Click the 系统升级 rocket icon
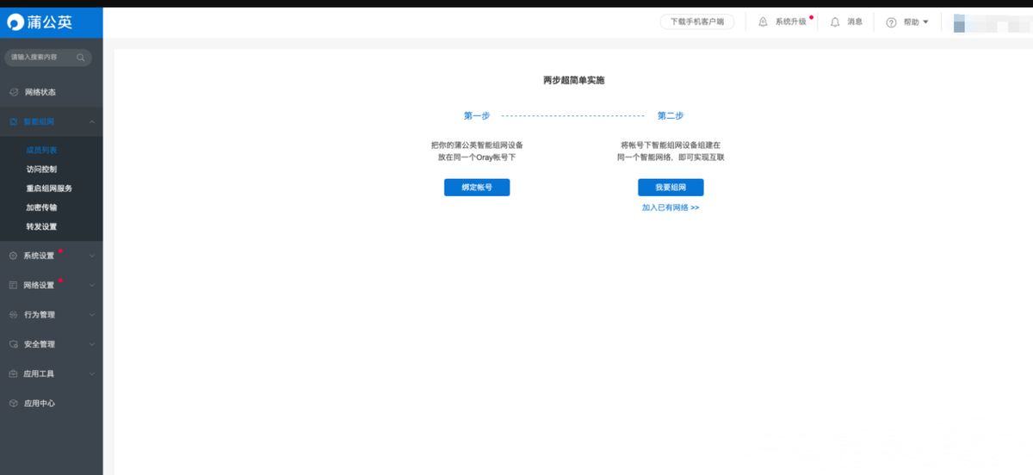 [x=763, y=22]
